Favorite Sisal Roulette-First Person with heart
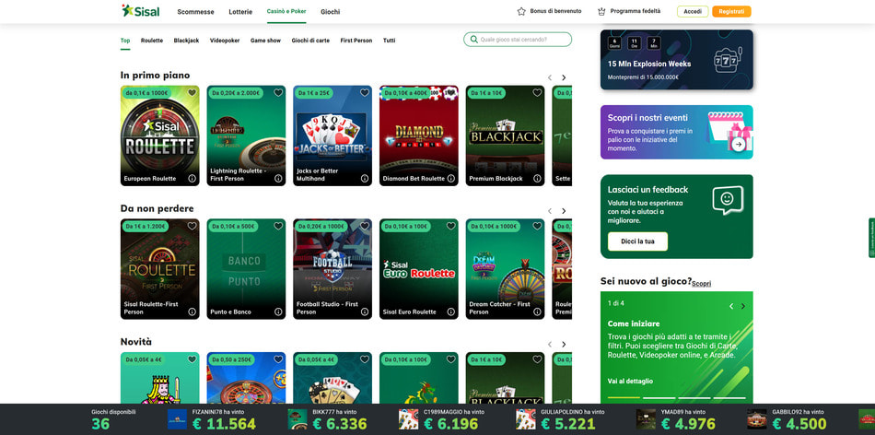This screenshot has height=435, width=875. [192, 226]
